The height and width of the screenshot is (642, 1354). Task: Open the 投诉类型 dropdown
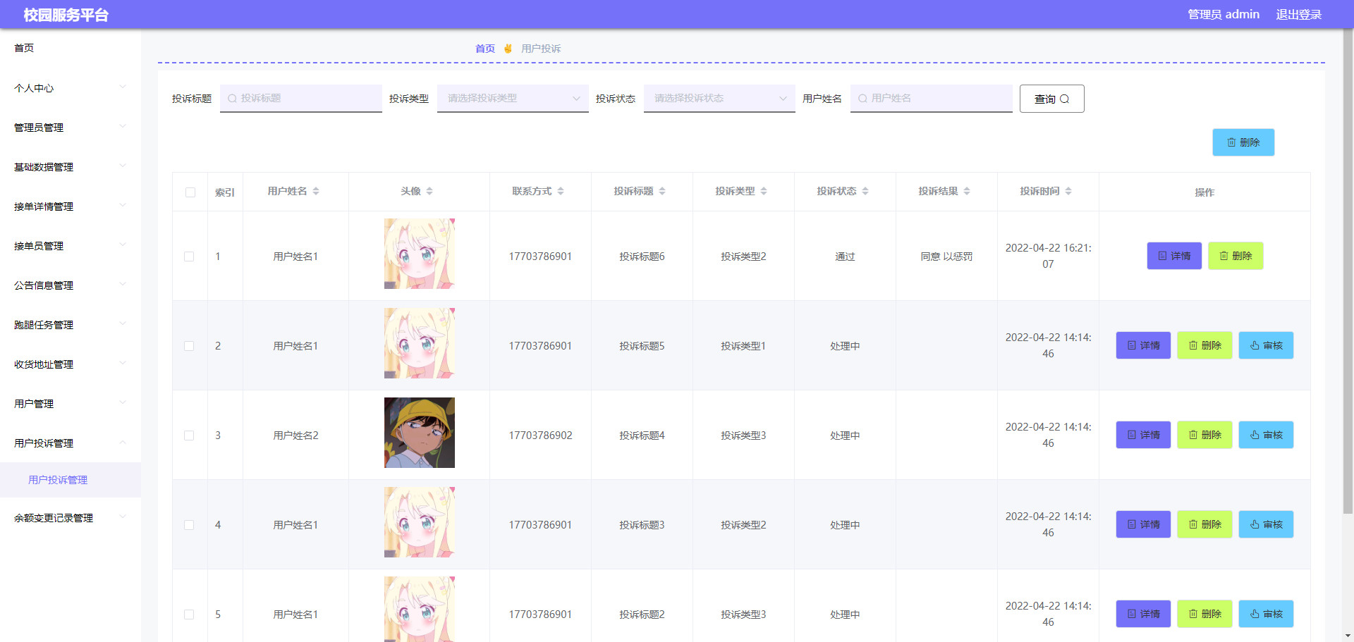[x=513, y=99]
